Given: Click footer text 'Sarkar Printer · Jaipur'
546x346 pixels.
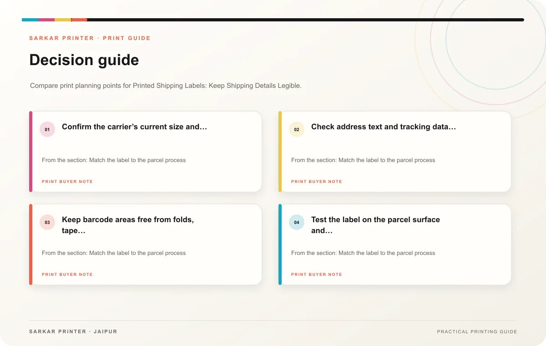Looking at the screenshot, I should point(73,331).
